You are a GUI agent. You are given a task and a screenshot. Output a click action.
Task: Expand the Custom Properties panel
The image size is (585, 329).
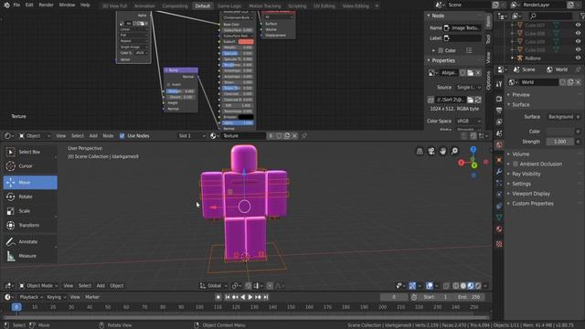(532, 204)
